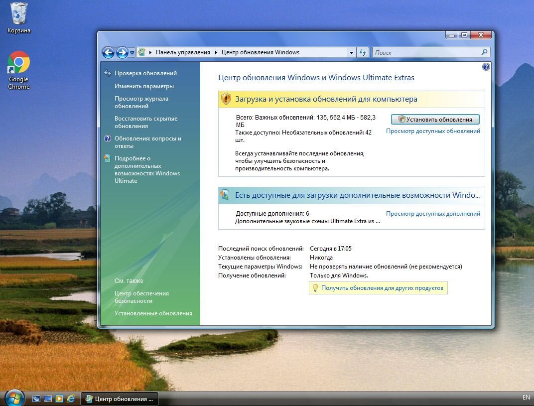Open the address bar history dropdown
This screenshot has width=534, height=406.
pos(351,52)
